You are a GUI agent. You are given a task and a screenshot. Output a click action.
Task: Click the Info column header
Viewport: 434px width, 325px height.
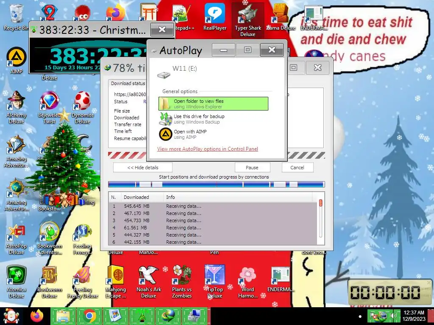pos(238,197)
